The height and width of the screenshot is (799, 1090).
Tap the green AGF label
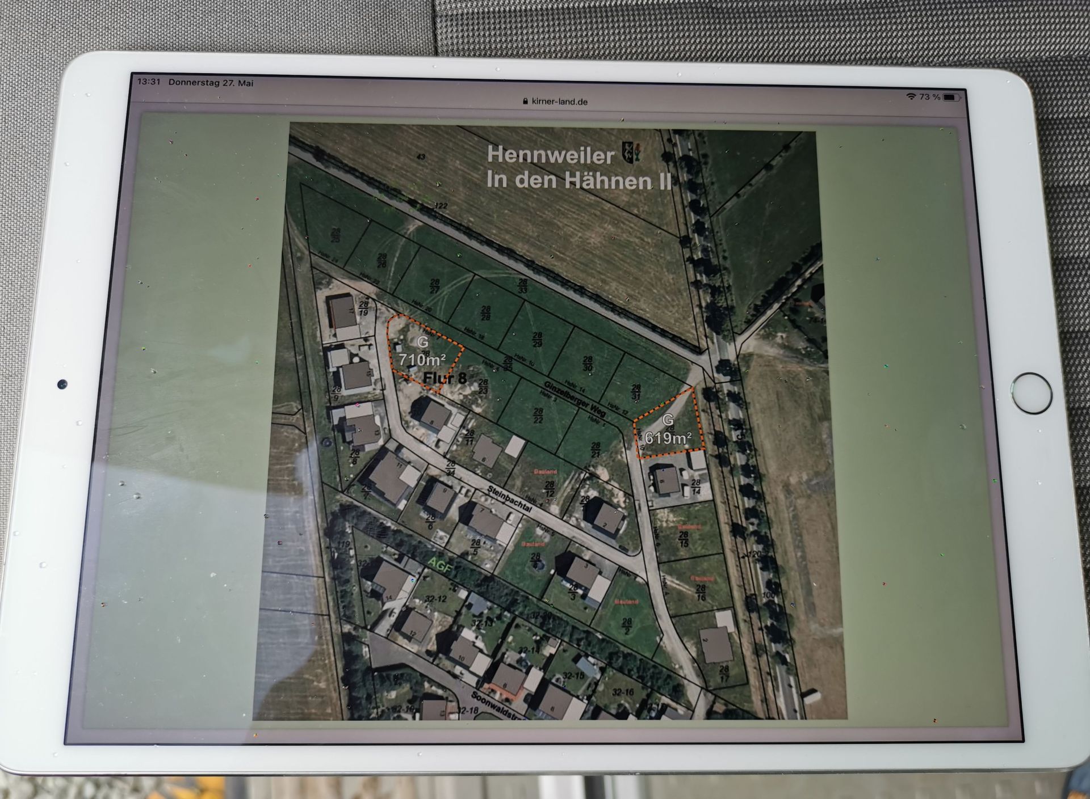tap(439, 564)
